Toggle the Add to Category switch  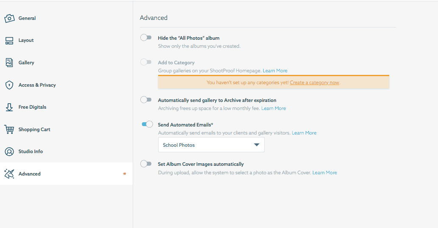pyautogui.click(x=146, y=62)
